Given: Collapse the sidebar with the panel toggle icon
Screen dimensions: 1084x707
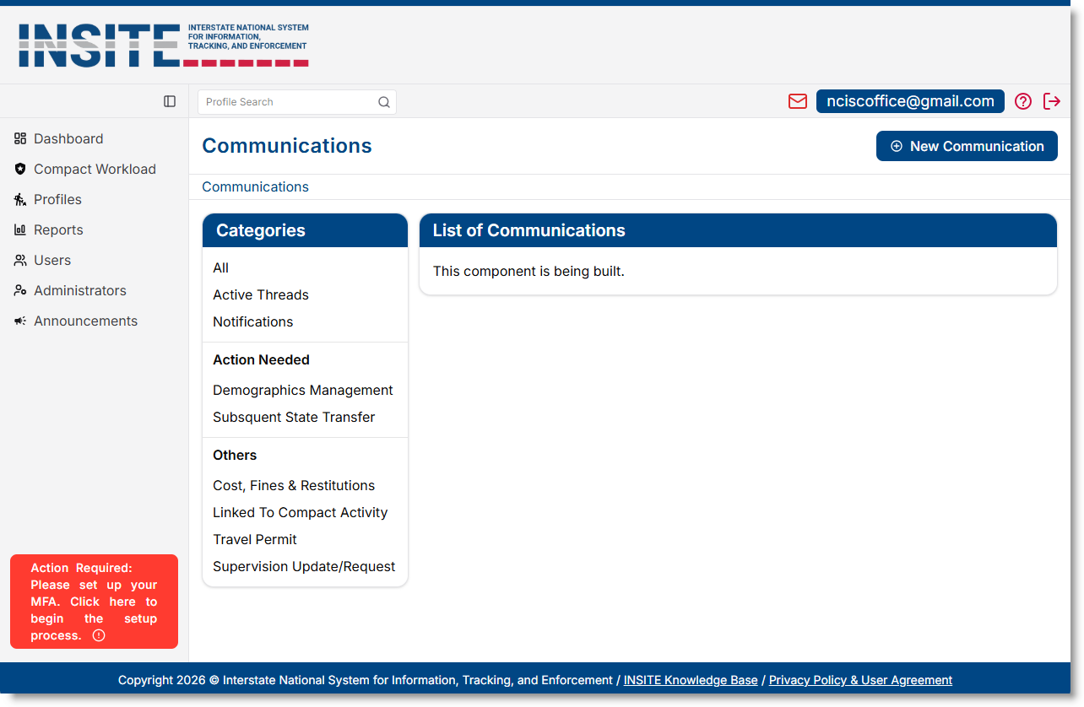Looking at the screenshot, I should click(170, 101).
